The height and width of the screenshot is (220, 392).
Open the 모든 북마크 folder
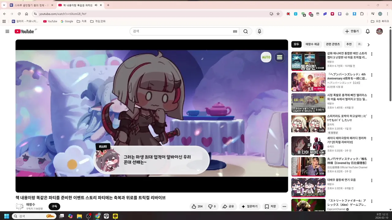(380, 21)
